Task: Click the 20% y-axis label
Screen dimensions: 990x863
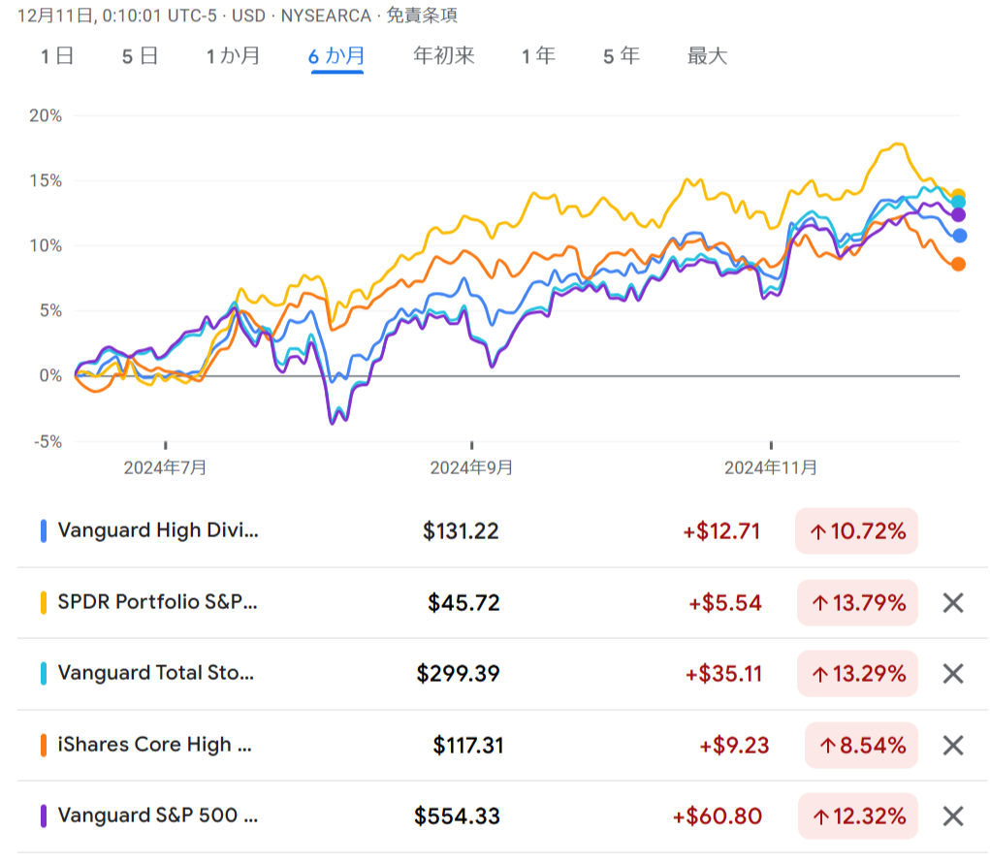Action: coord(46,115)
